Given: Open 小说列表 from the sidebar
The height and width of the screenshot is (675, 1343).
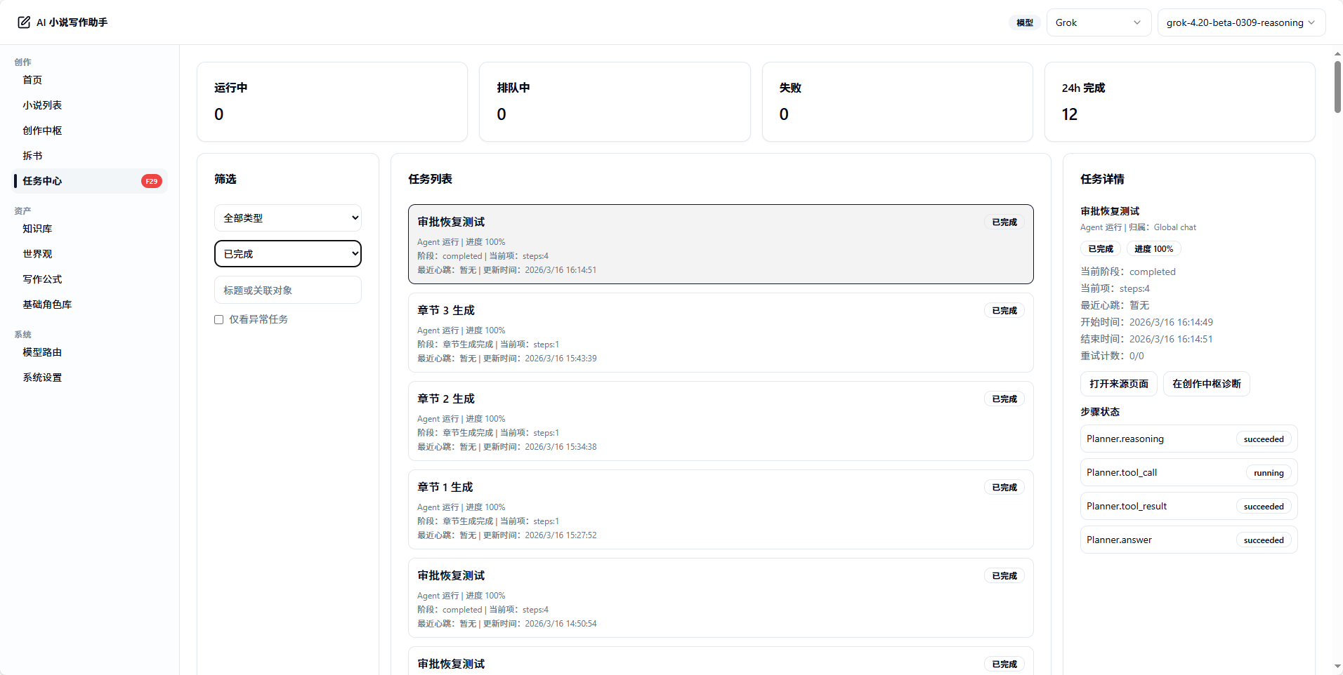Looking at the screenshot, I should pos(41,105).
